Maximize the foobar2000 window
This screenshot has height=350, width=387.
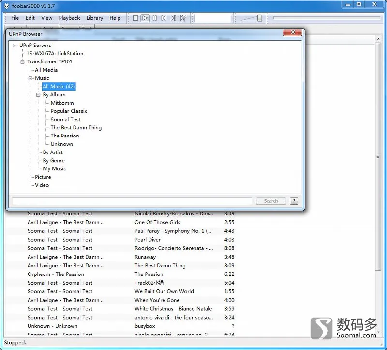click(359, 4)
